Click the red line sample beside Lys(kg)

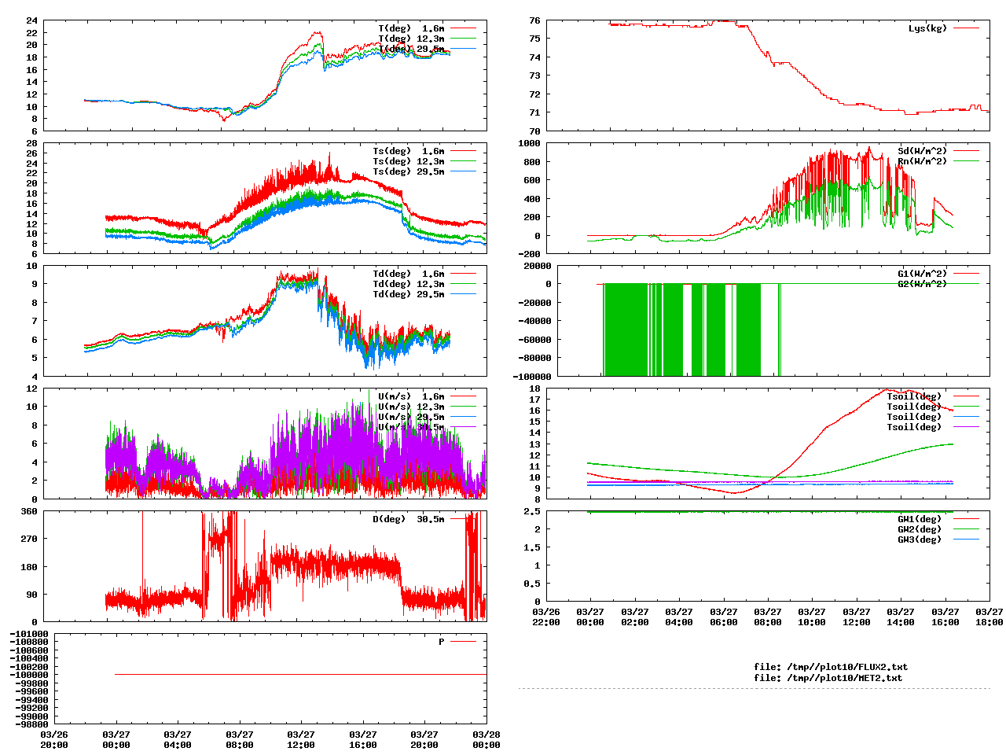point(966,28)
